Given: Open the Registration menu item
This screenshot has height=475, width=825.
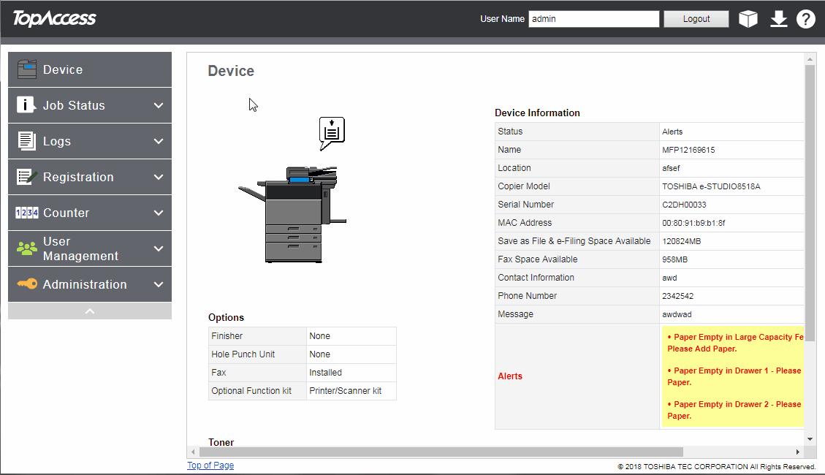Looking at the screenshot, I should (x=78, y=177).
